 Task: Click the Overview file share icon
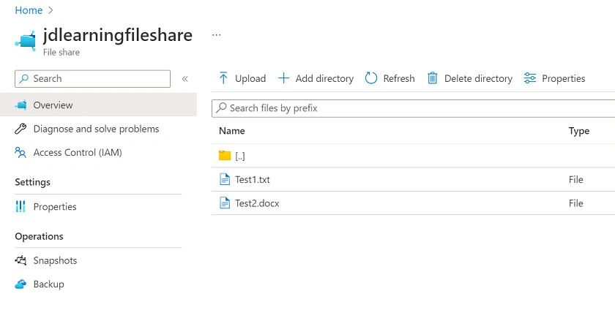coord(20,105)
